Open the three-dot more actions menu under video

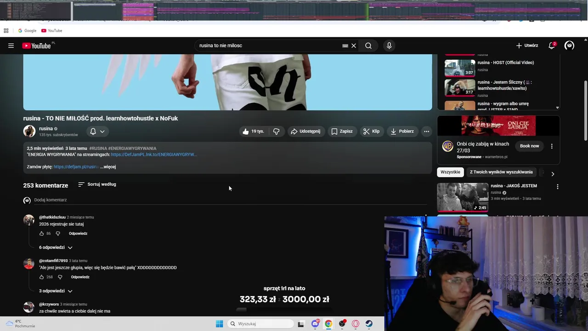coord(426,131)
